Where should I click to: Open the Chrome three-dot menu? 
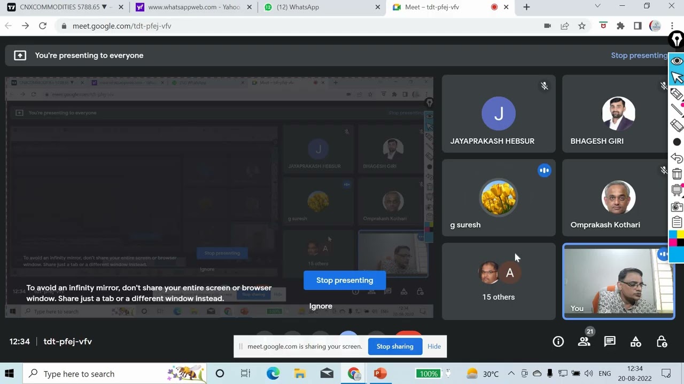tap(671, 26)
